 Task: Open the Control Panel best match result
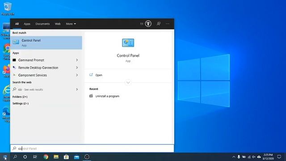[46, 43]
